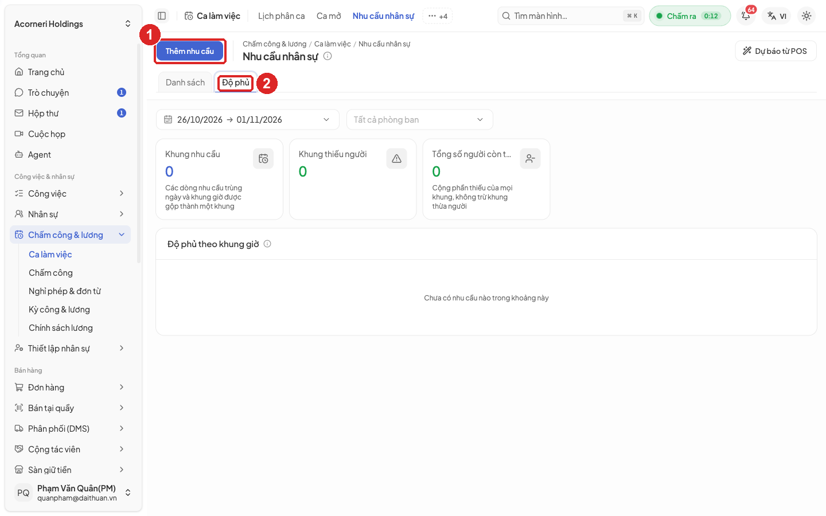
Task: Show more tabs via +4 overflow
Action: click(438, 16)
